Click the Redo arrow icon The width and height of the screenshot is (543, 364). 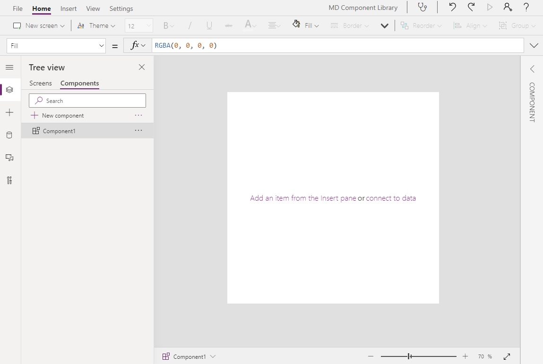[x=471, y=8]
